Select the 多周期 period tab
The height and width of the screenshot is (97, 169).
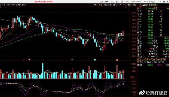pyautogui.click(x=18, y=5)
